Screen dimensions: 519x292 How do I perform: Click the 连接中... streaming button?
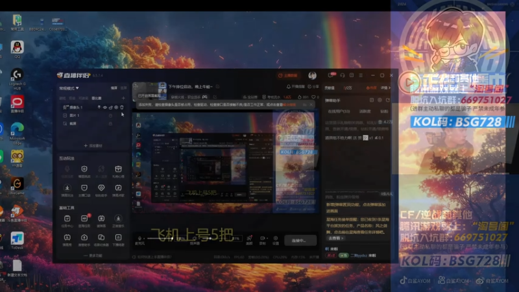coord(299,241)
